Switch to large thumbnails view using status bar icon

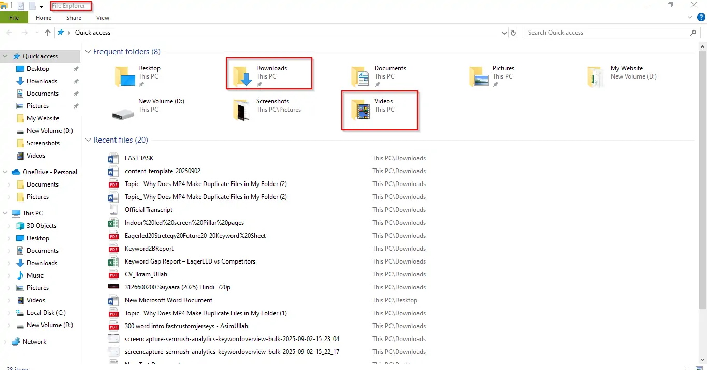tap(699, 367)
